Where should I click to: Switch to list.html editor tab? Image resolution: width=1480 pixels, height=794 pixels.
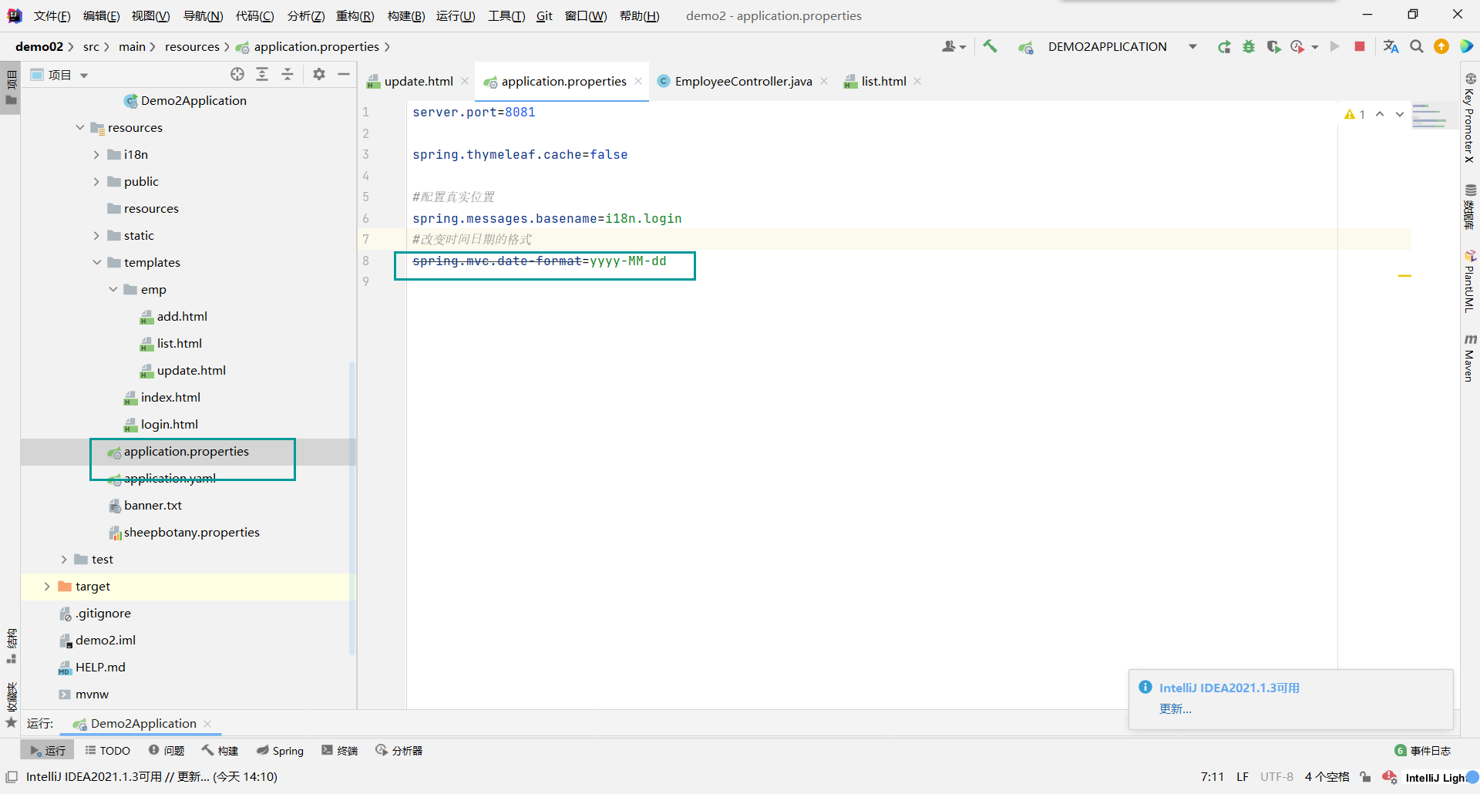point(883,81)
